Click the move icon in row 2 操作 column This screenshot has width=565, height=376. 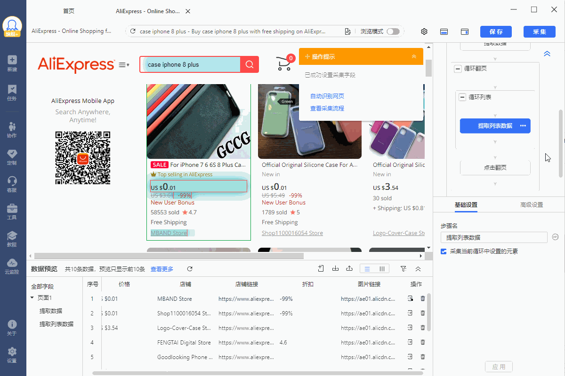tap(410, 313)
